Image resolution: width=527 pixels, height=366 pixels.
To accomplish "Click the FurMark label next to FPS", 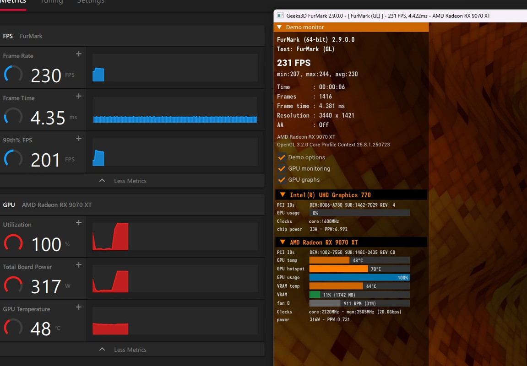I will pyautogui.click(x=31, y=36).
